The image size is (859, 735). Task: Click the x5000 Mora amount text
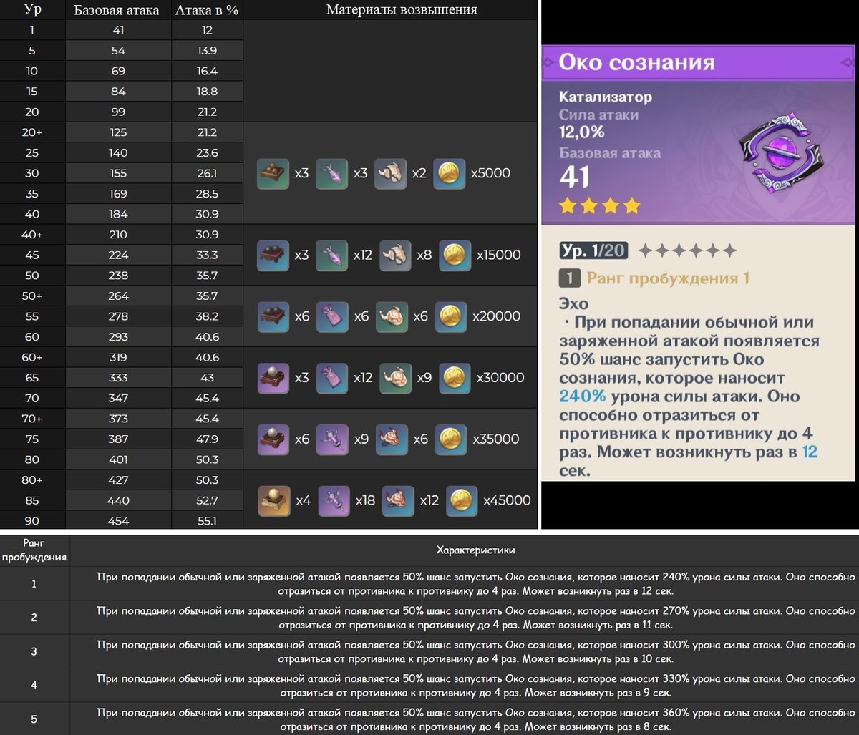[x=490, y=174]
